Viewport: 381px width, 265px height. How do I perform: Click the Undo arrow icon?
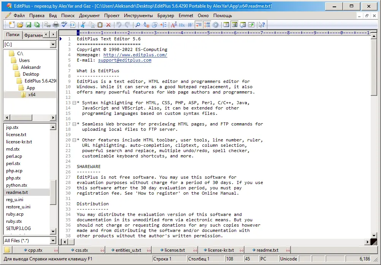click(x=119, y=25)
